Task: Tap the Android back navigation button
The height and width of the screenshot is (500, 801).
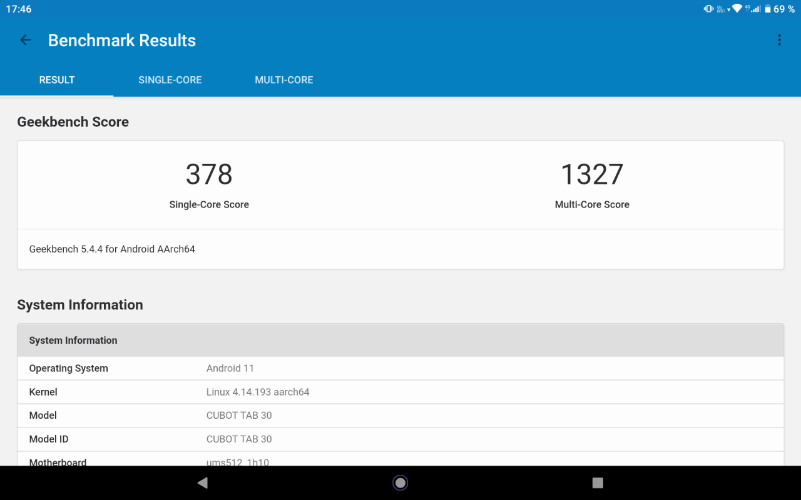Action: coord(202,482)
